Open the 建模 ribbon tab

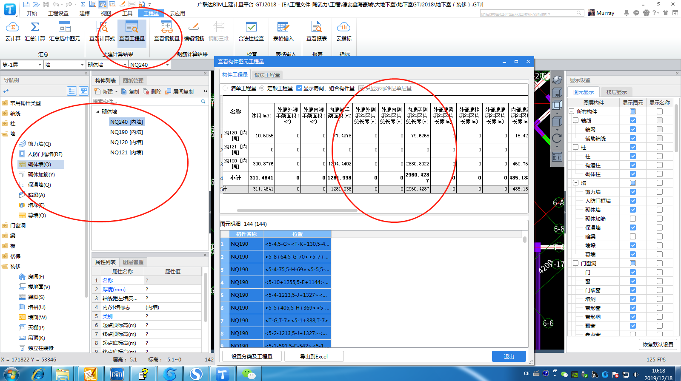(85, 13)
